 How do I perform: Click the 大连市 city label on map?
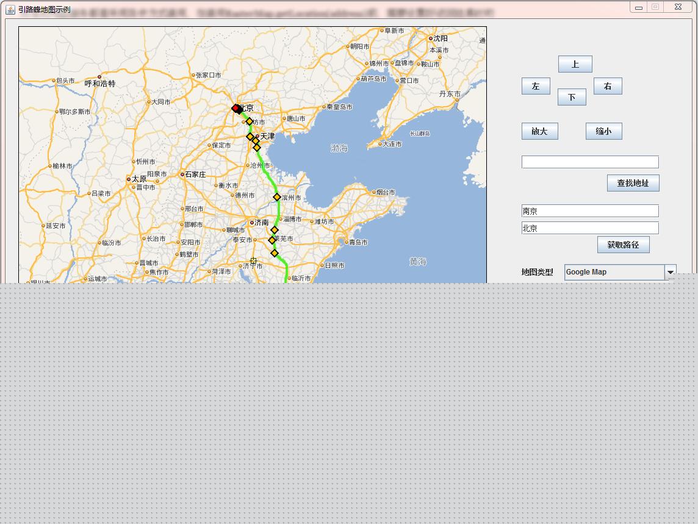point(392,144)
